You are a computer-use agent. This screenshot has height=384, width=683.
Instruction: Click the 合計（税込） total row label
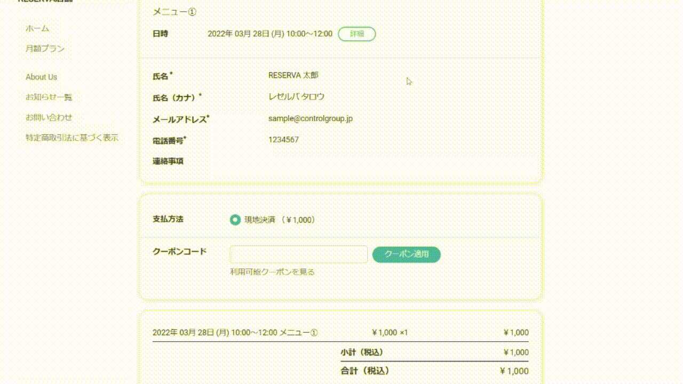[365, 371]
